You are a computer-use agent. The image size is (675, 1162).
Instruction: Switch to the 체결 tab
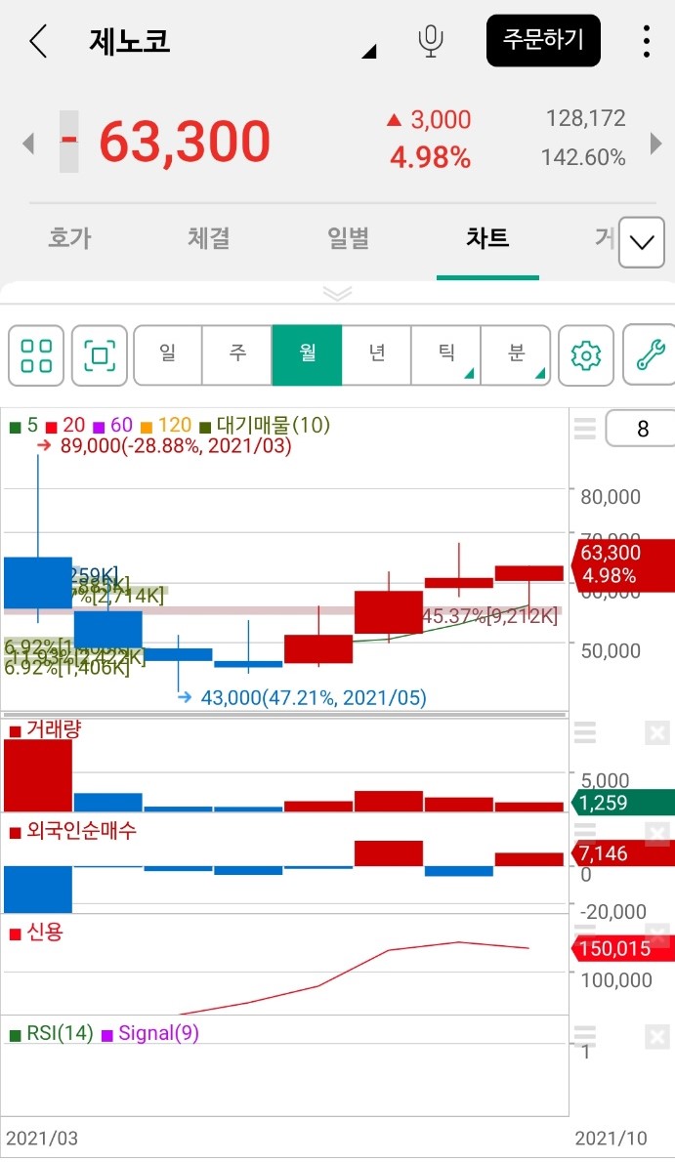208,238
